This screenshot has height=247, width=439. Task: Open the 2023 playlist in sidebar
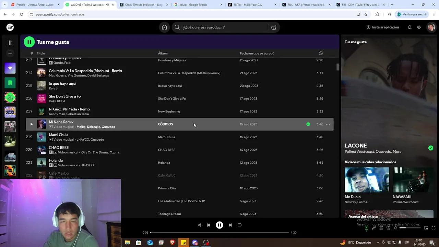[10, 112]
